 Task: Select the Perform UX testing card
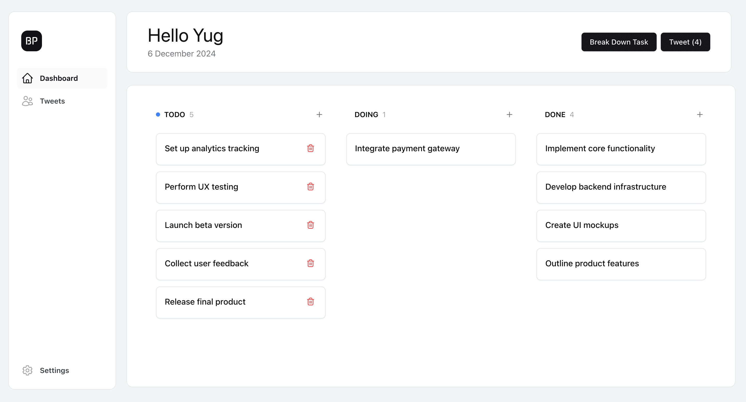(x=241, y=187)
